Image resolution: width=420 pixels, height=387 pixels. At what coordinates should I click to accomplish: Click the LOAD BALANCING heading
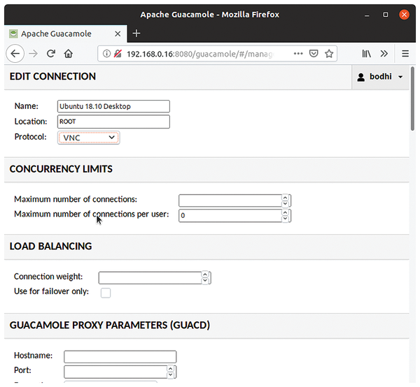50,247
